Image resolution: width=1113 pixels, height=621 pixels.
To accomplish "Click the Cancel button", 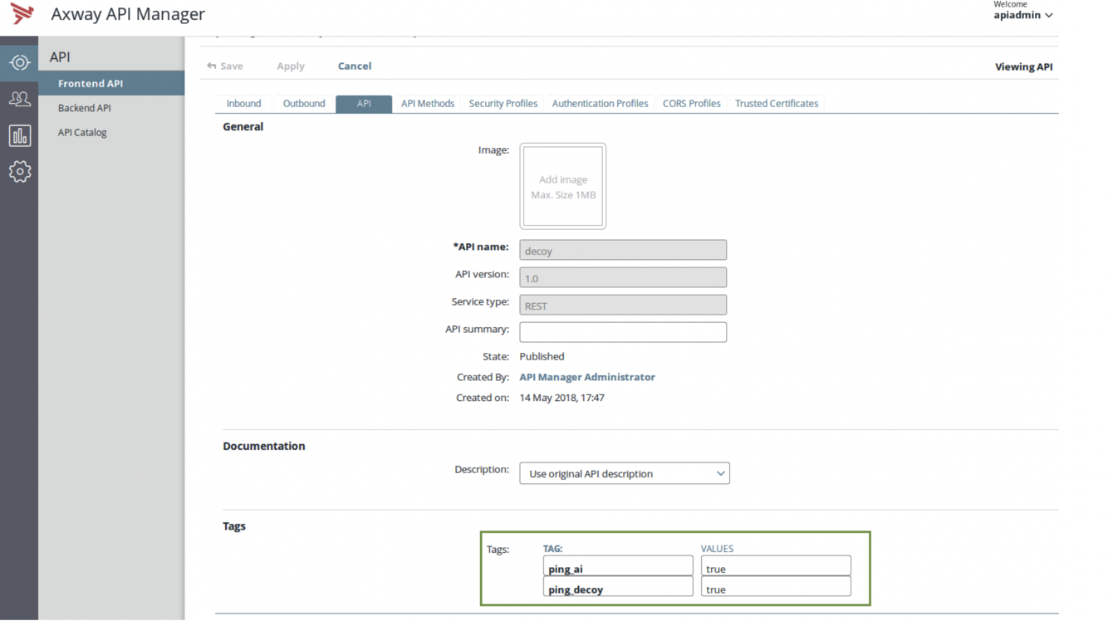I will point(355,66).
